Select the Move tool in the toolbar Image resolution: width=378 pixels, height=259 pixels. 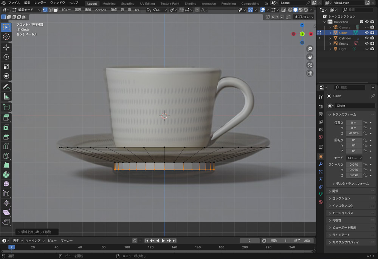[x=6, y=48]
